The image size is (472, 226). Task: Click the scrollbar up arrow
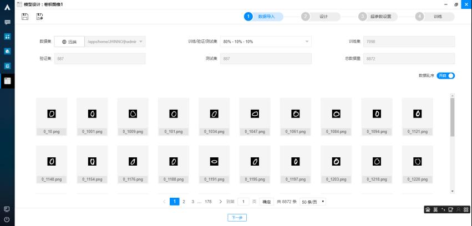pyautogui.click(x=452, y=96)
